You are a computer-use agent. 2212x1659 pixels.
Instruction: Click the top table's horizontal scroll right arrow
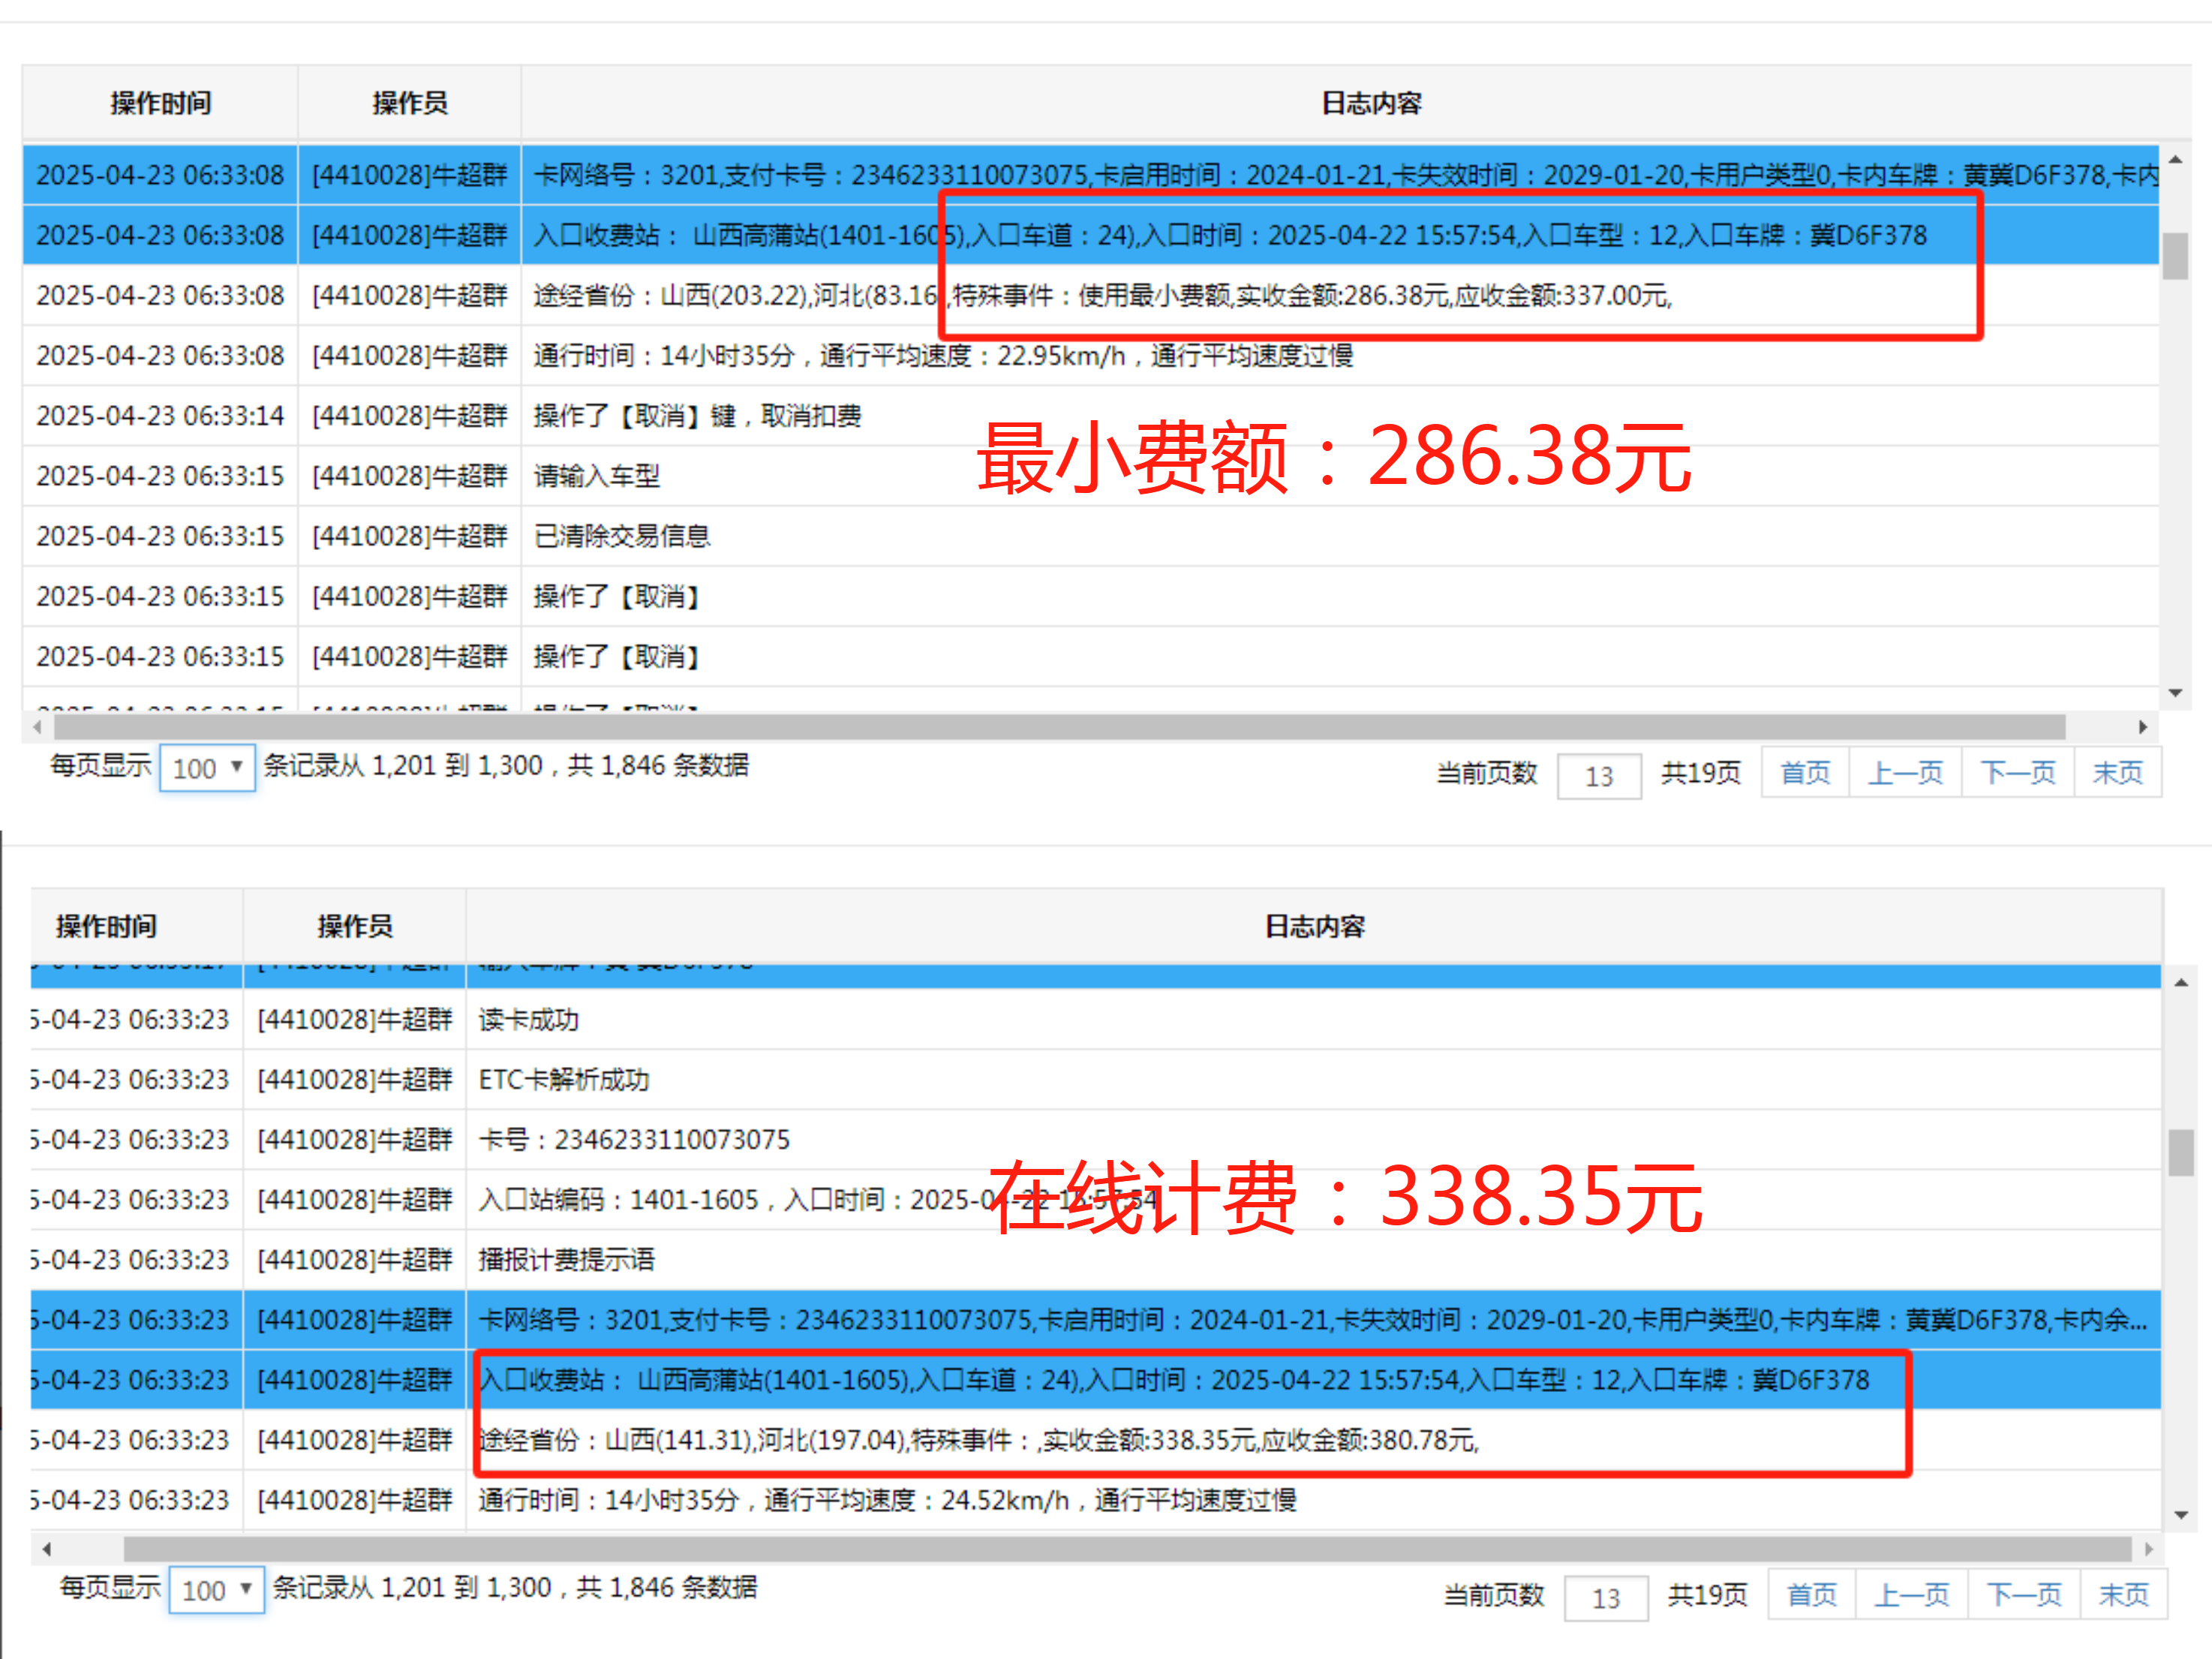coord(2142,727)
